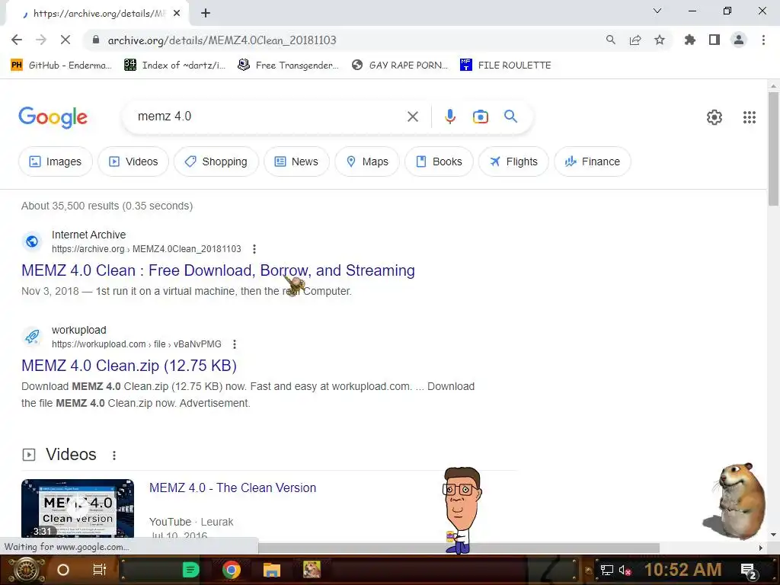Image resolution: width=780 pixels, height=585 pixels.
Task: Open Chrome three-dot menu
Action: (763, 40)
